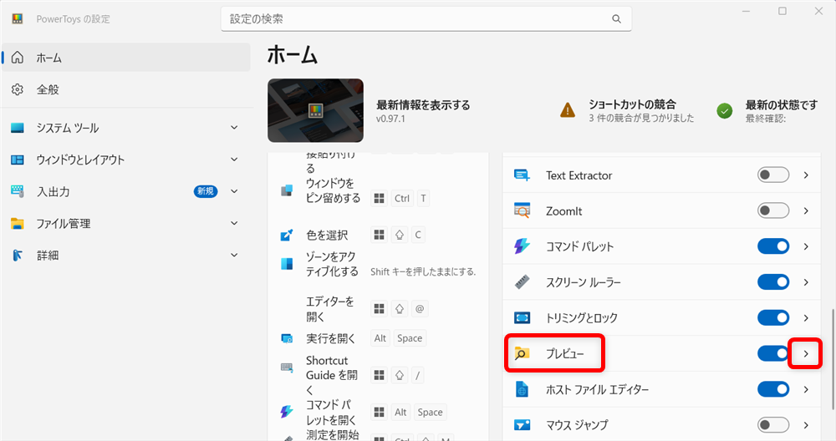Click the ウィンドウをピン留めする shortcut icon
Viewport: 836px width, 441px height.
(286, 190)
